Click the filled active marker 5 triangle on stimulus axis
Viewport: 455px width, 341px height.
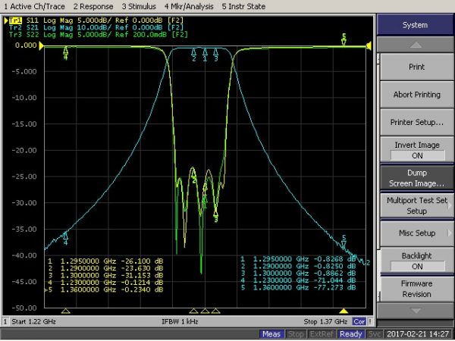point(344,311)
